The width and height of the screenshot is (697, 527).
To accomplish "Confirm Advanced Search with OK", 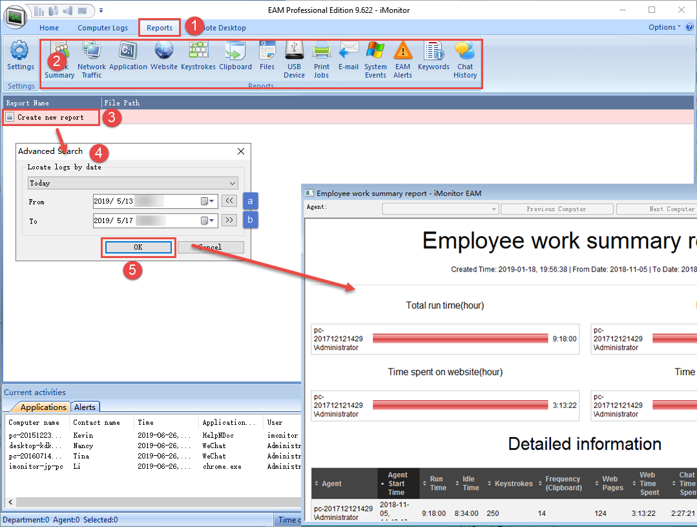I will [x=138, y=247].
